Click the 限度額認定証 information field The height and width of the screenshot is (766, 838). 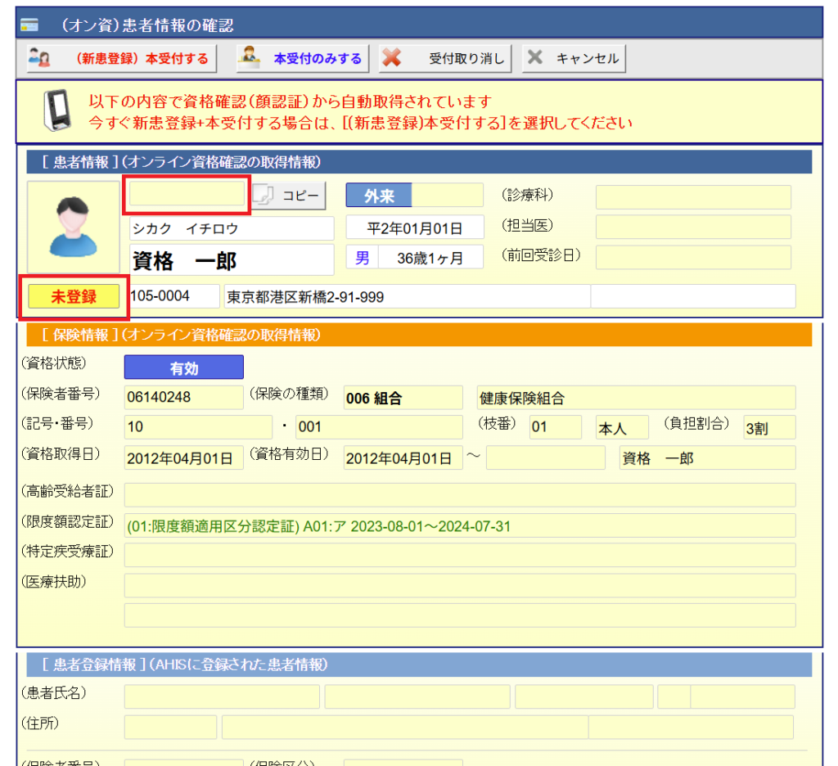pos(459,525)
